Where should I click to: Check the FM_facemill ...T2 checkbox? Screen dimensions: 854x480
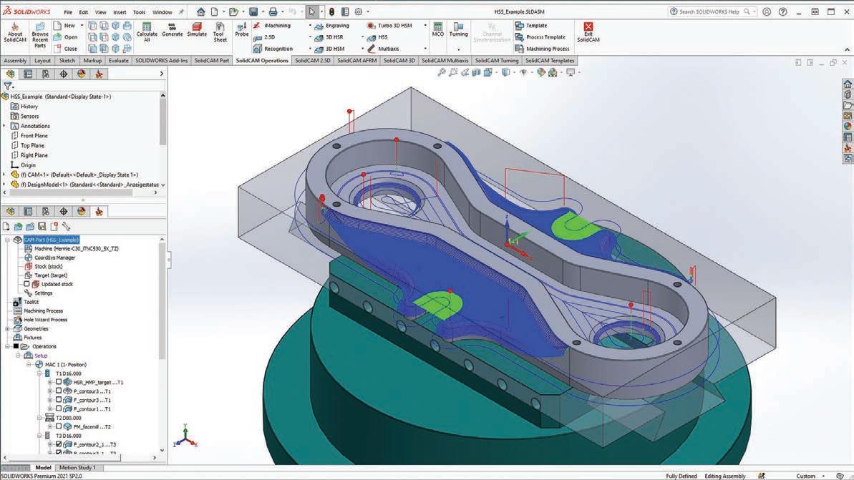tap(59, 426)
